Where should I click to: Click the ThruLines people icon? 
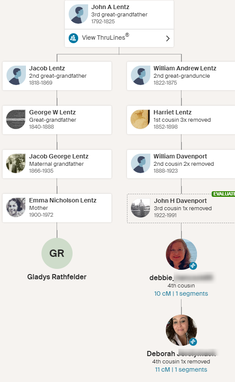tap(73, 38)
